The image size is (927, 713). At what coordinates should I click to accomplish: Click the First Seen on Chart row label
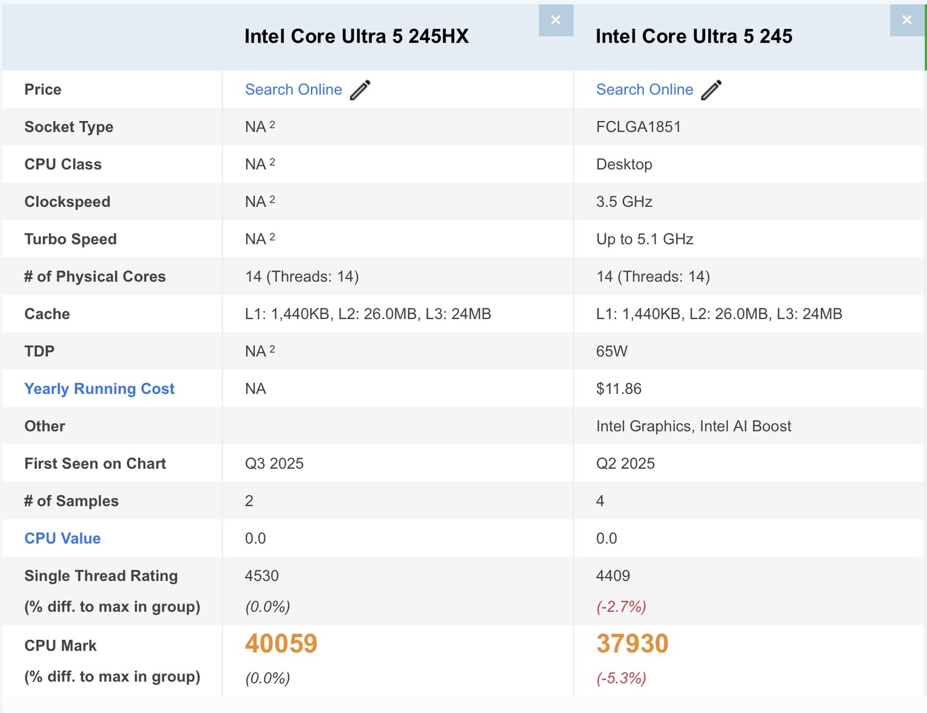(x=95, y=463)
